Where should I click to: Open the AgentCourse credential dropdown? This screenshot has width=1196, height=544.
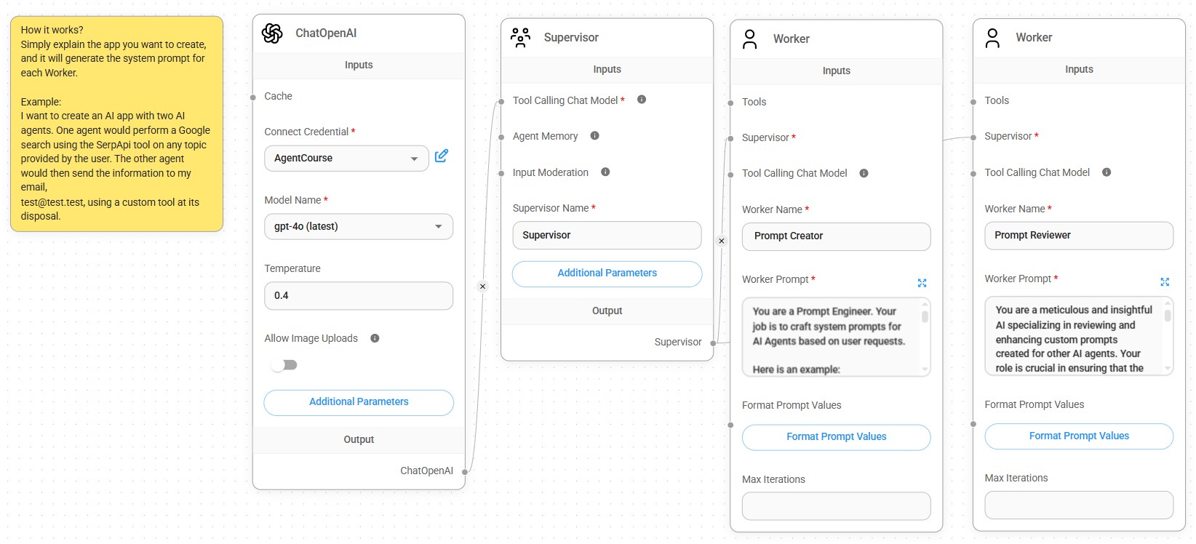(x=346, y=159)
